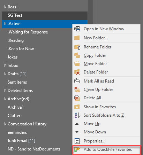Click the Open in New Window icon
This screenshot has height=155, width=143.
pyautogui.click(x=77, y=29)
